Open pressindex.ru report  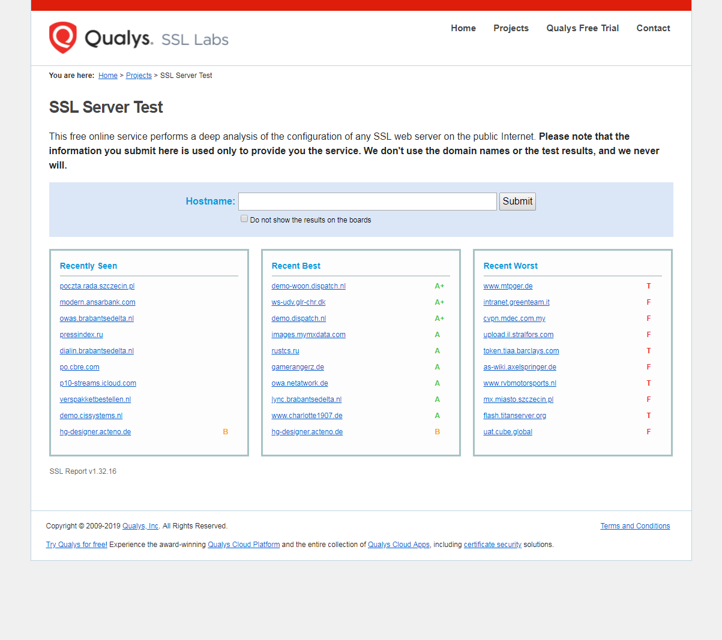82,335
